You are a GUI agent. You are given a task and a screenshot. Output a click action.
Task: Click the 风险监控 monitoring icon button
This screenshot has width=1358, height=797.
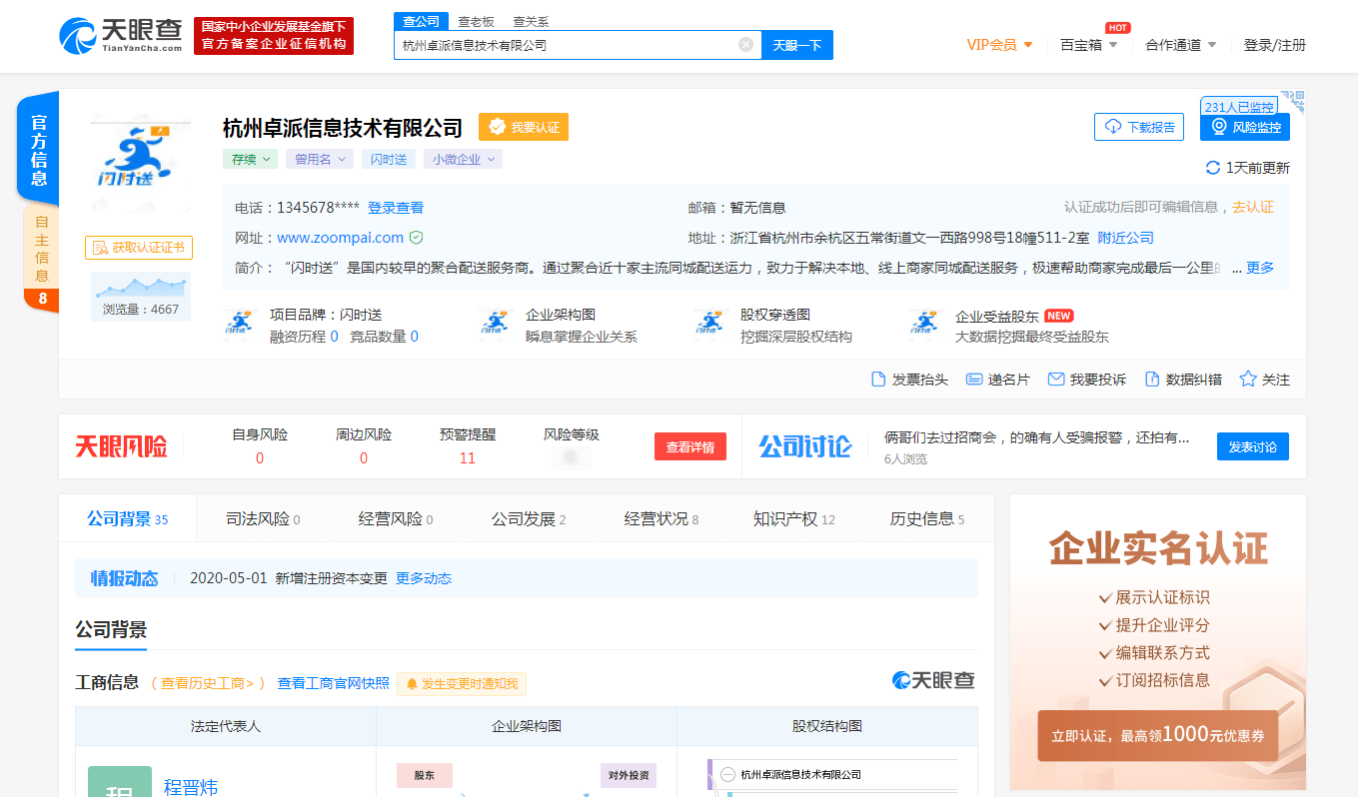[1244, 126]
